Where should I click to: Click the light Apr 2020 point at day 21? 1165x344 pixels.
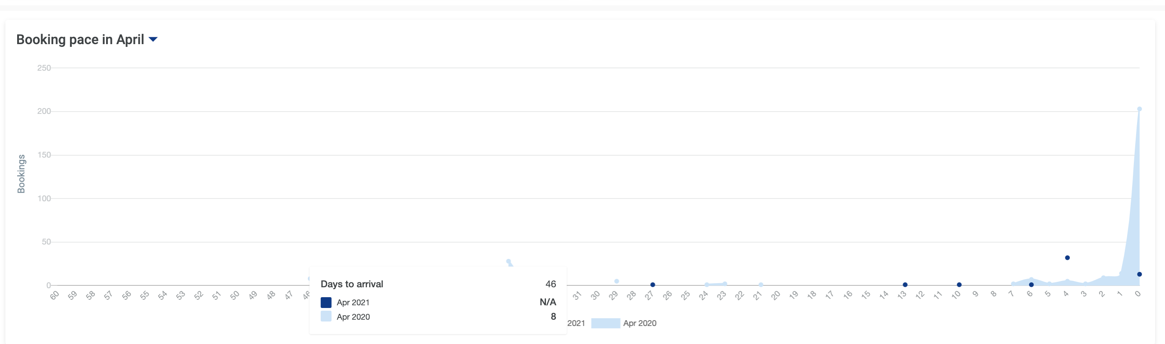coord(761,285)
